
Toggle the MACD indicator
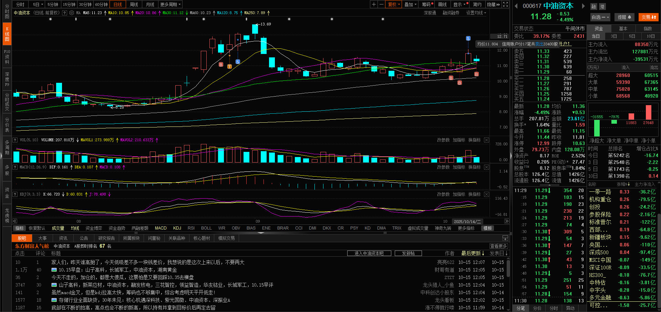161,228
